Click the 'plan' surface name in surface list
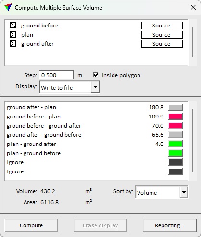Screen dimensions: 201x237 click(27, 35)
